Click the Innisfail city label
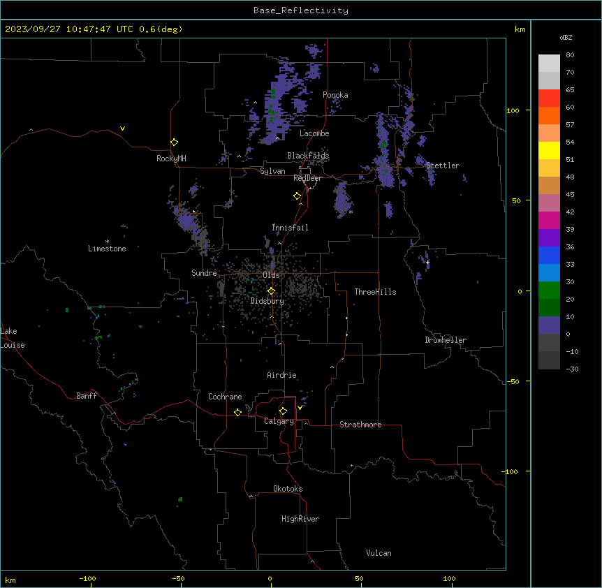This screenshot has height=588, width=602. tap(290, 228)
